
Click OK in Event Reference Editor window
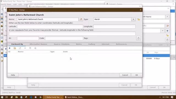(136, 85)
